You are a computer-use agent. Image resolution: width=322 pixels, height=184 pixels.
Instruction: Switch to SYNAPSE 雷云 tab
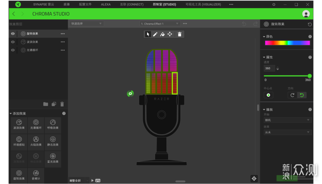[43, 4]
